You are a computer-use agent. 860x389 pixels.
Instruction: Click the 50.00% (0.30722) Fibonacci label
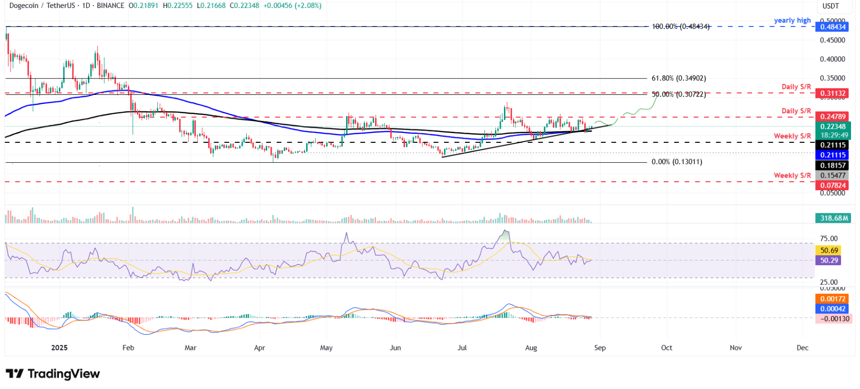679,94
